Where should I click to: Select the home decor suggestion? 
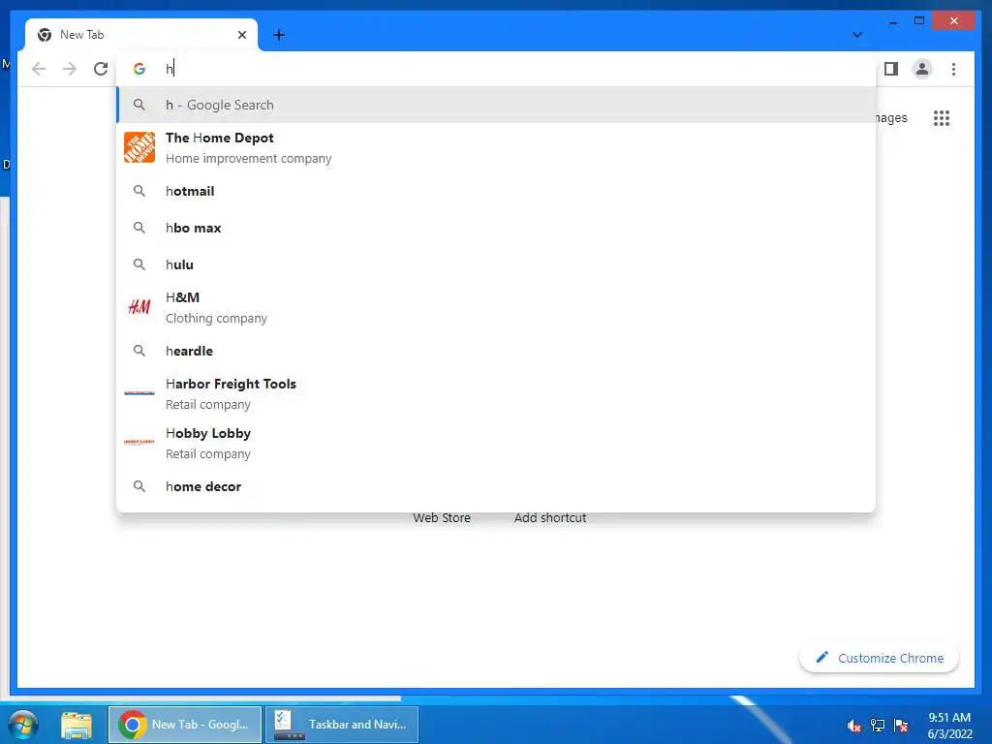497,486
